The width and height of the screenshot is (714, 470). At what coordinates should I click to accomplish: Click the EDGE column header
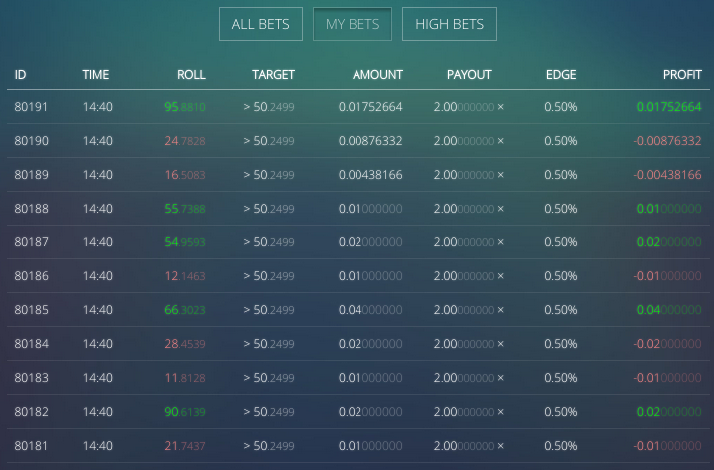coord(561,75)
